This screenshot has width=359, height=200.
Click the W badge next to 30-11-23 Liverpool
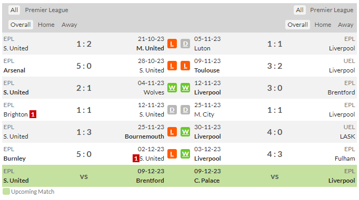[x=185, y=132]
